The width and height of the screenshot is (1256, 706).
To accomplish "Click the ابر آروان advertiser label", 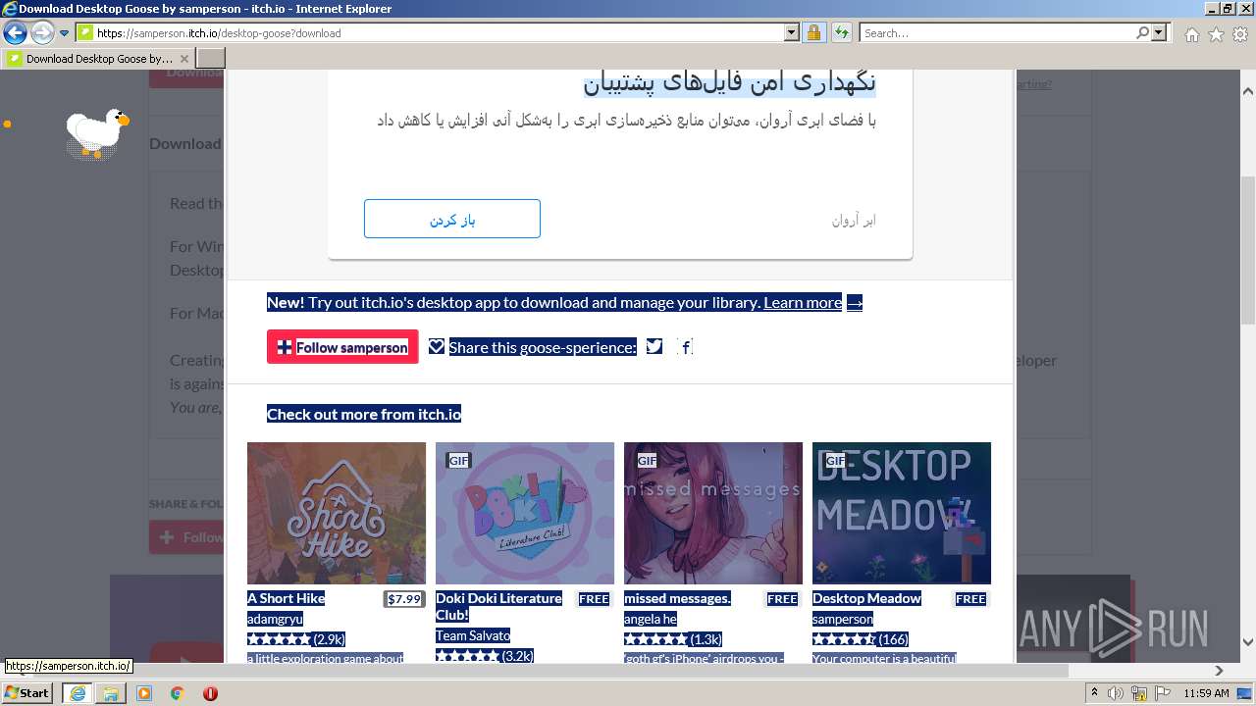I will [854, 221].
